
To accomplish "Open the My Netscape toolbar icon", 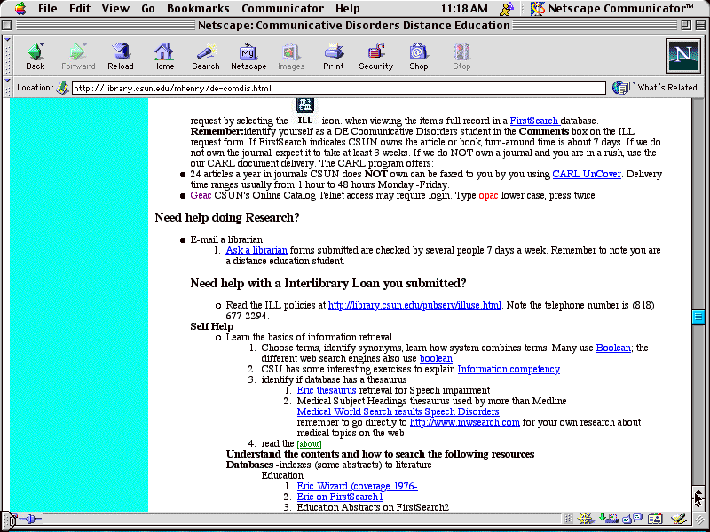I will point(248,57).
